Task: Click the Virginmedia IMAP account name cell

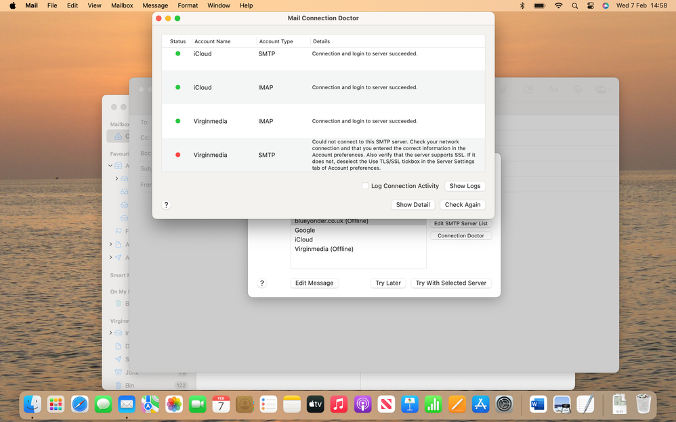Action: point(210,121)
